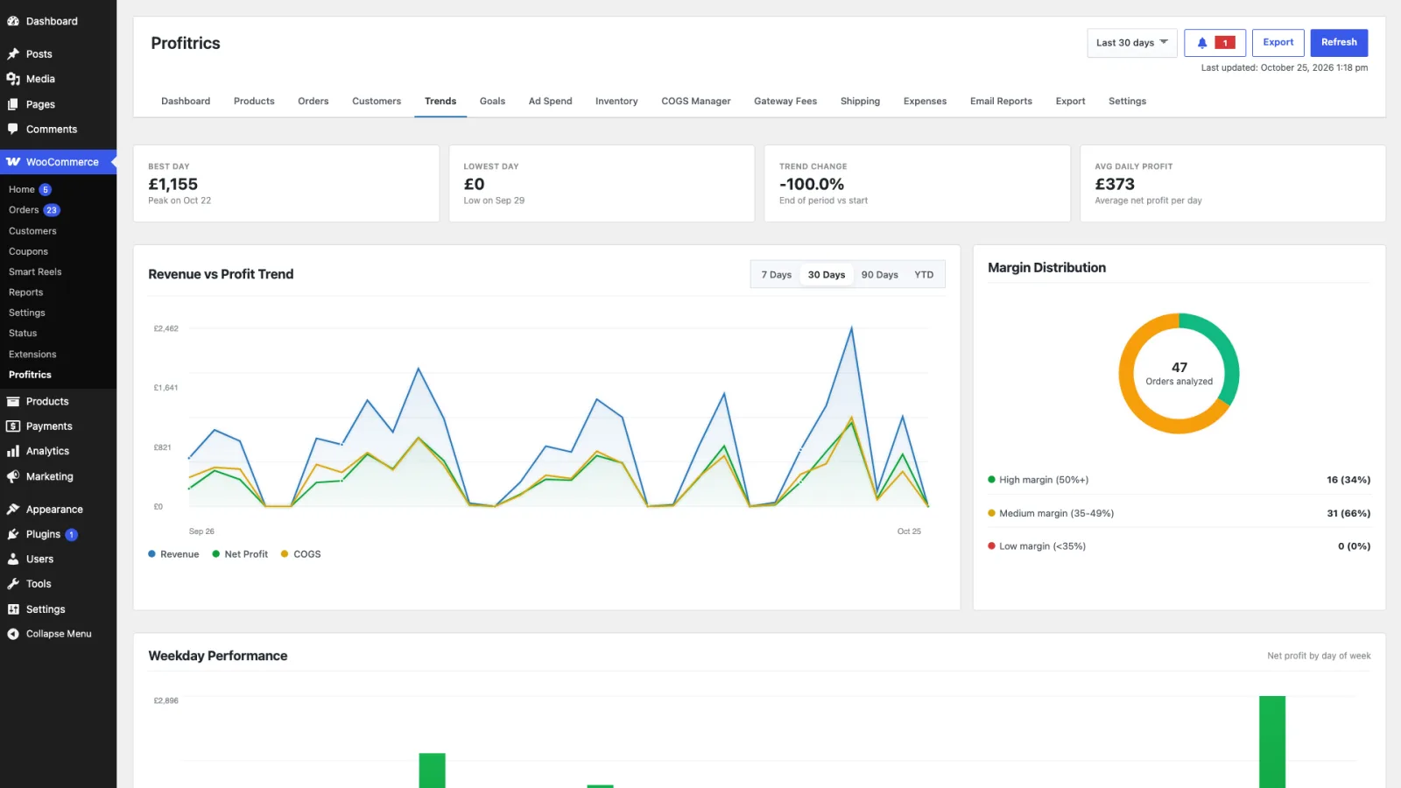Image resolution: width=1401 pixels, height=788 pixels.
Task: Click the Margin Distribution donut chart
Action: 1179,374
